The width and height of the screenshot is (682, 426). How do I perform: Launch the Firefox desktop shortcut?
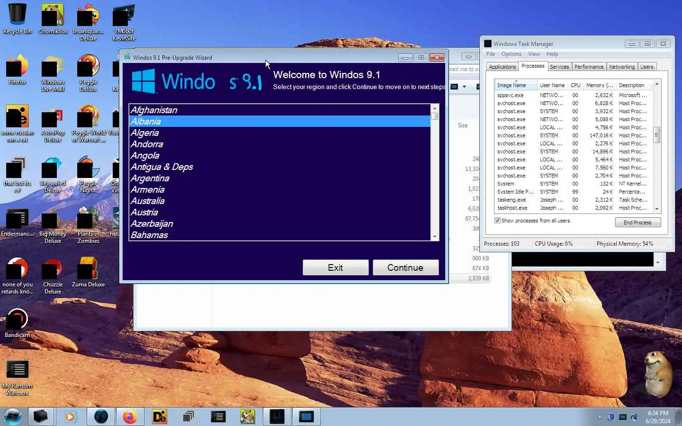tap(18, 70)
